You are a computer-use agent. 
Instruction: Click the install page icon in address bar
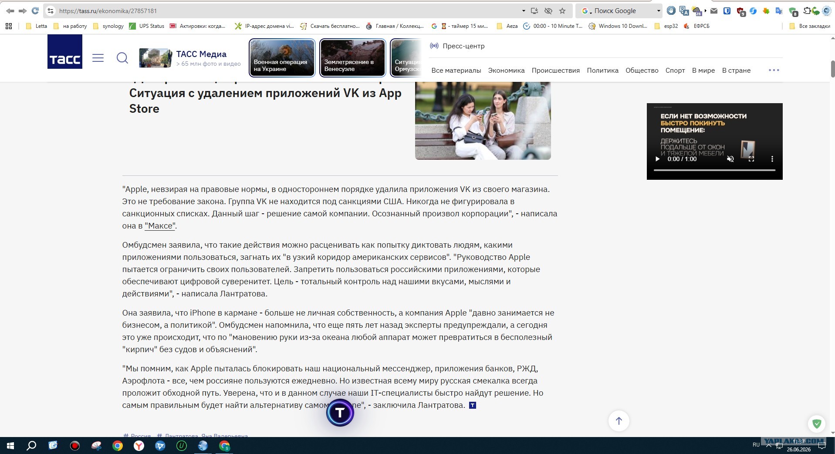click(x=535, y=11)
